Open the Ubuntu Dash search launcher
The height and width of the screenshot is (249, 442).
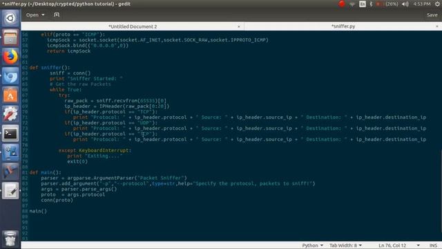coord(10,19)
